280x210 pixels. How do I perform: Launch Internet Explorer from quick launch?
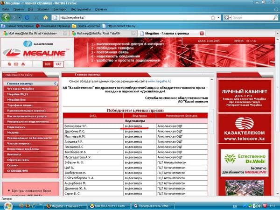click(34, 206)
